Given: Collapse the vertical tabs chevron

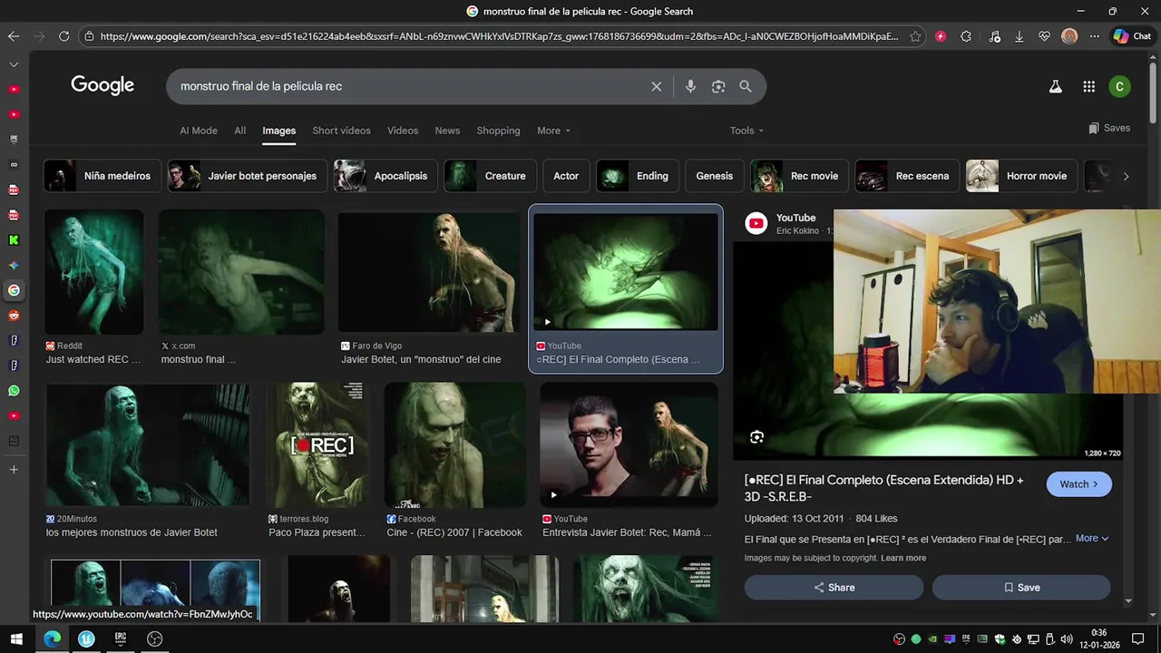Looking at the screenshot, I should coord(14,64).
